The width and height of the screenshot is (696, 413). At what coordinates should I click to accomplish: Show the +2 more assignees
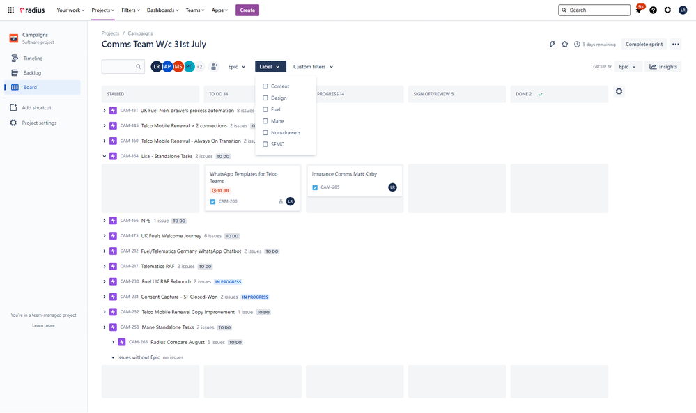click(200, 67)
